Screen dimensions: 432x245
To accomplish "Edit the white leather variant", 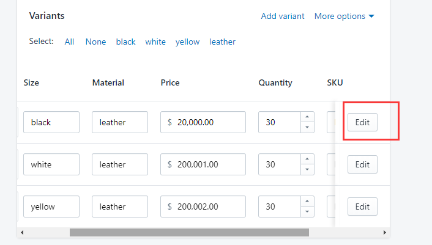I will click(362, 164).
